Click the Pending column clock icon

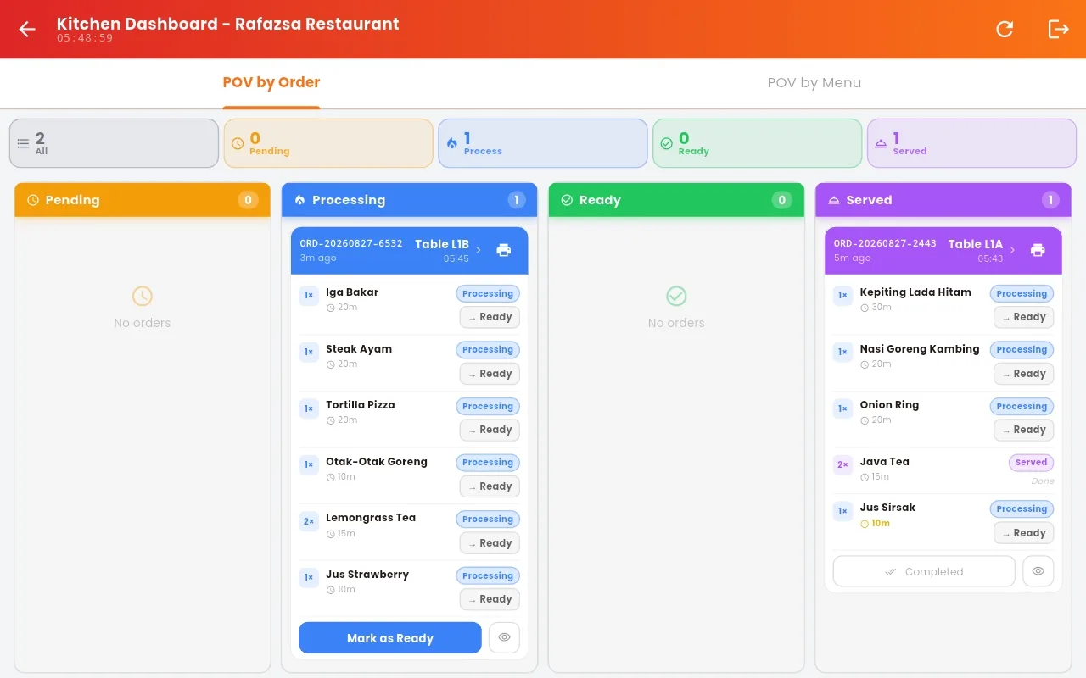(33, 200)
